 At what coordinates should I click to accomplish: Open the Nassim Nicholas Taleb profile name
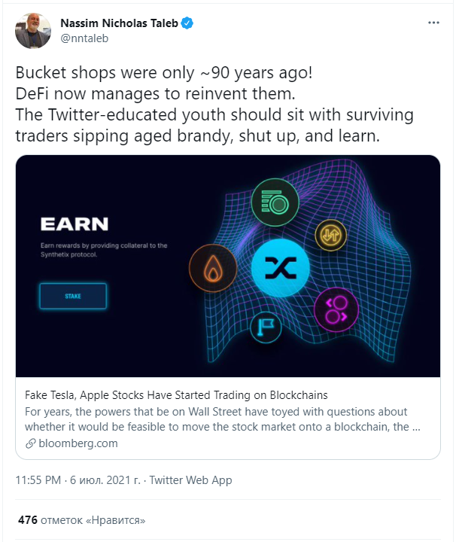[118, 23]
